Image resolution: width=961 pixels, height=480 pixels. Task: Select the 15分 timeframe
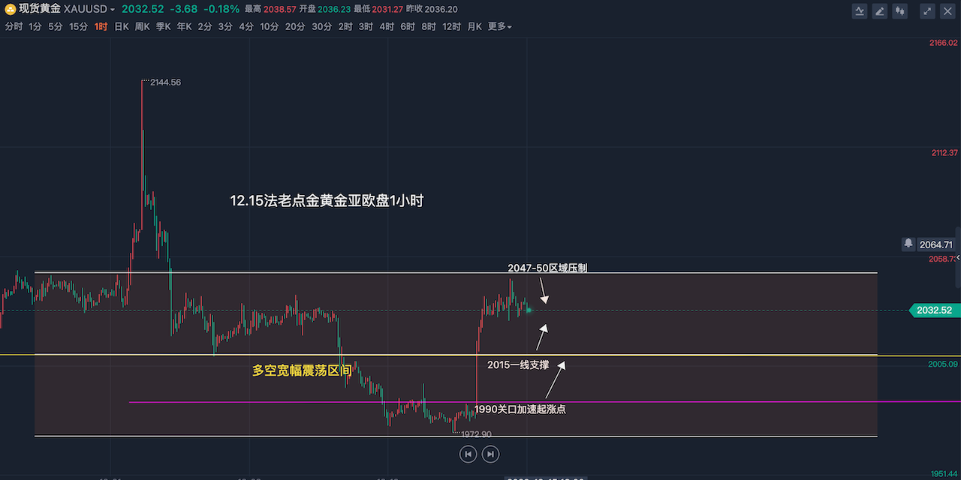click(78, 27)
